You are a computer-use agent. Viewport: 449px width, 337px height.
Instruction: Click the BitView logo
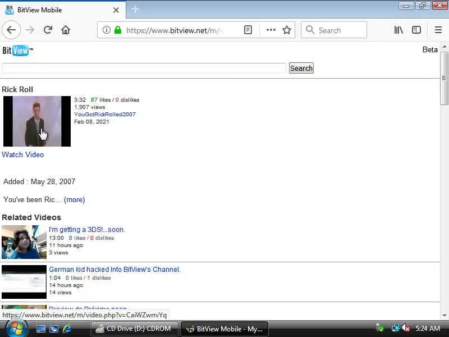pos(17,51)
